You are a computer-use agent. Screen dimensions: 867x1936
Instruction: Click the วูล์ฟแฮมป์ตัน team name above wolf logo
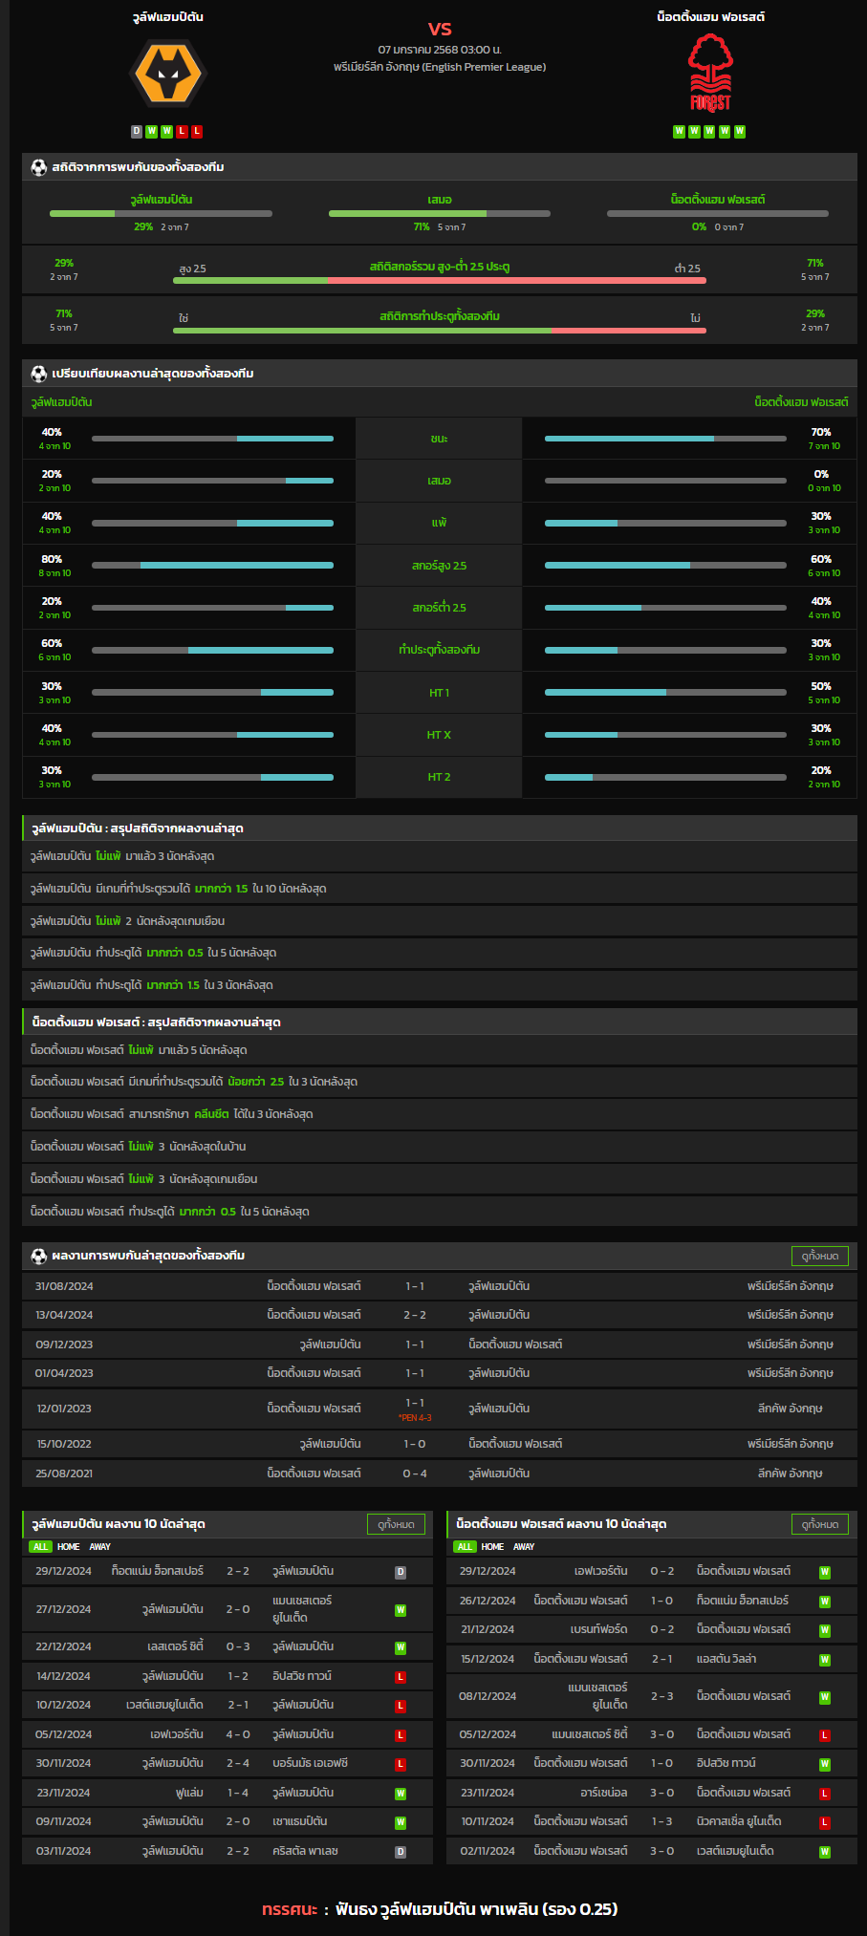tap(168, 17)
